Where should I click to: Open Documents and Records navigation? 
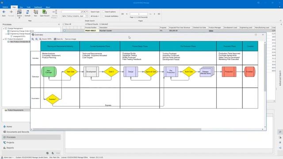tap(16, 132)
